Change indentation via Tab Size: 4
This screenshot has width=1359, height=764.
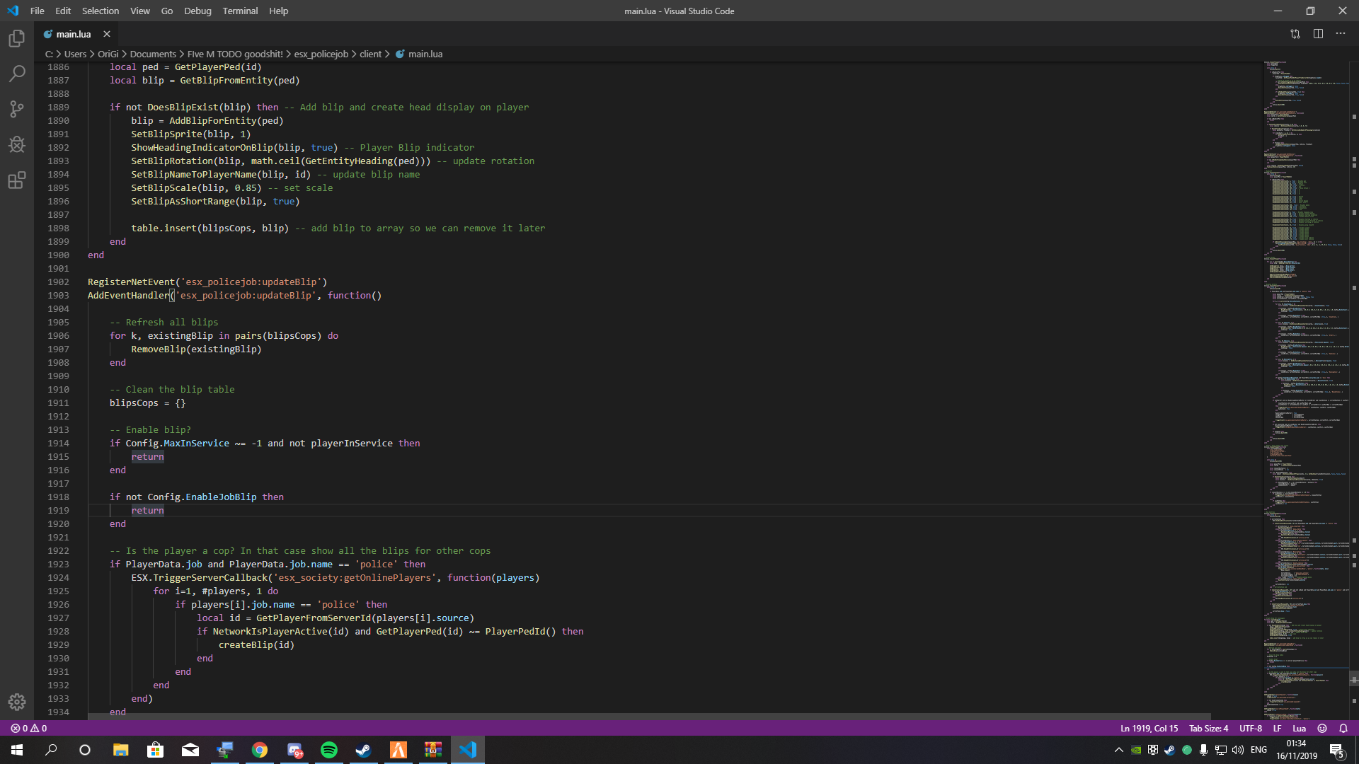1208,728
